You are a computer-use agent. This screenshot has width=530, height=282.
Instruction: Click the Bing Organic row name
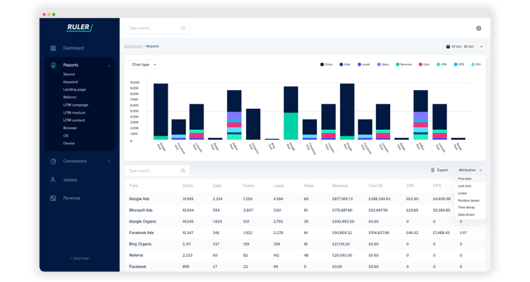click(140, 244)
